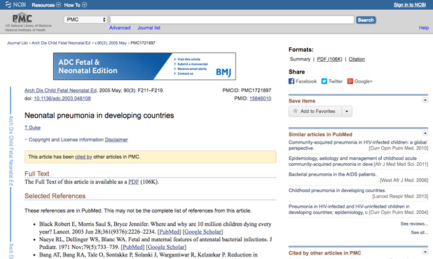433x259 pixels.
Task: Open the 'cited by' link
Action: point(84,157)
